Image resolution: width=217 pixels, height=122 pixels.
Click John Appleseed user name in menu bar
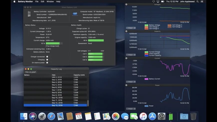[187, 1]
